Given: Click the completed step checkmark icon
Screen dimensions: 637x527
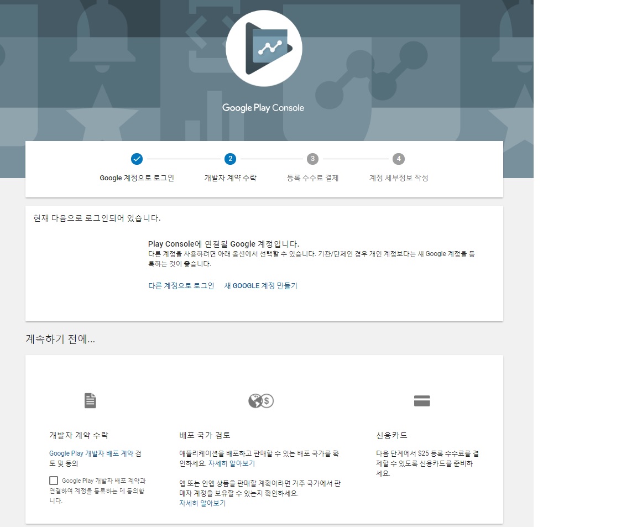Looking at the screenshot, I should pyautogui.click(x=137, y=159).
